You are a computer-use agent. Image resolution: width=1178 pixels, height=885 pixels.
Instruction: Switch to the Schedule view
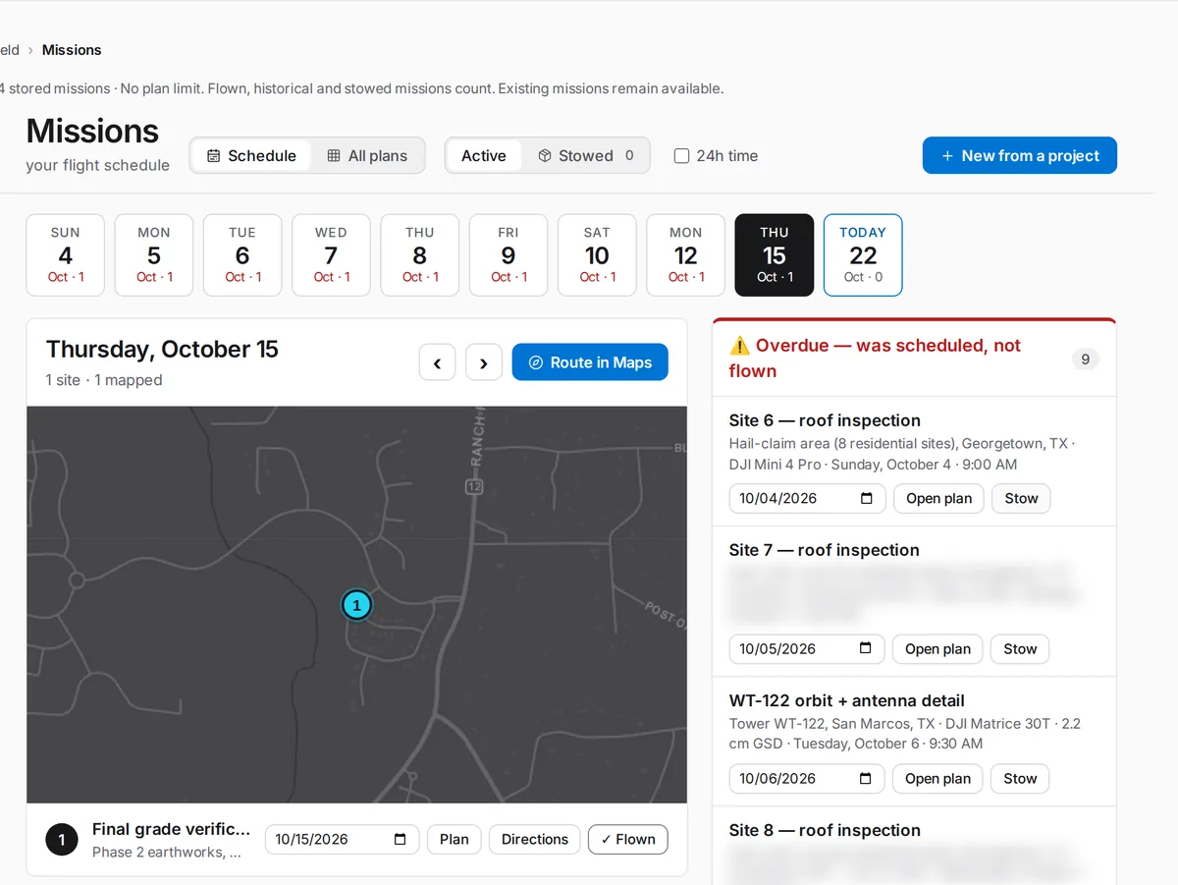coord(251,155)
